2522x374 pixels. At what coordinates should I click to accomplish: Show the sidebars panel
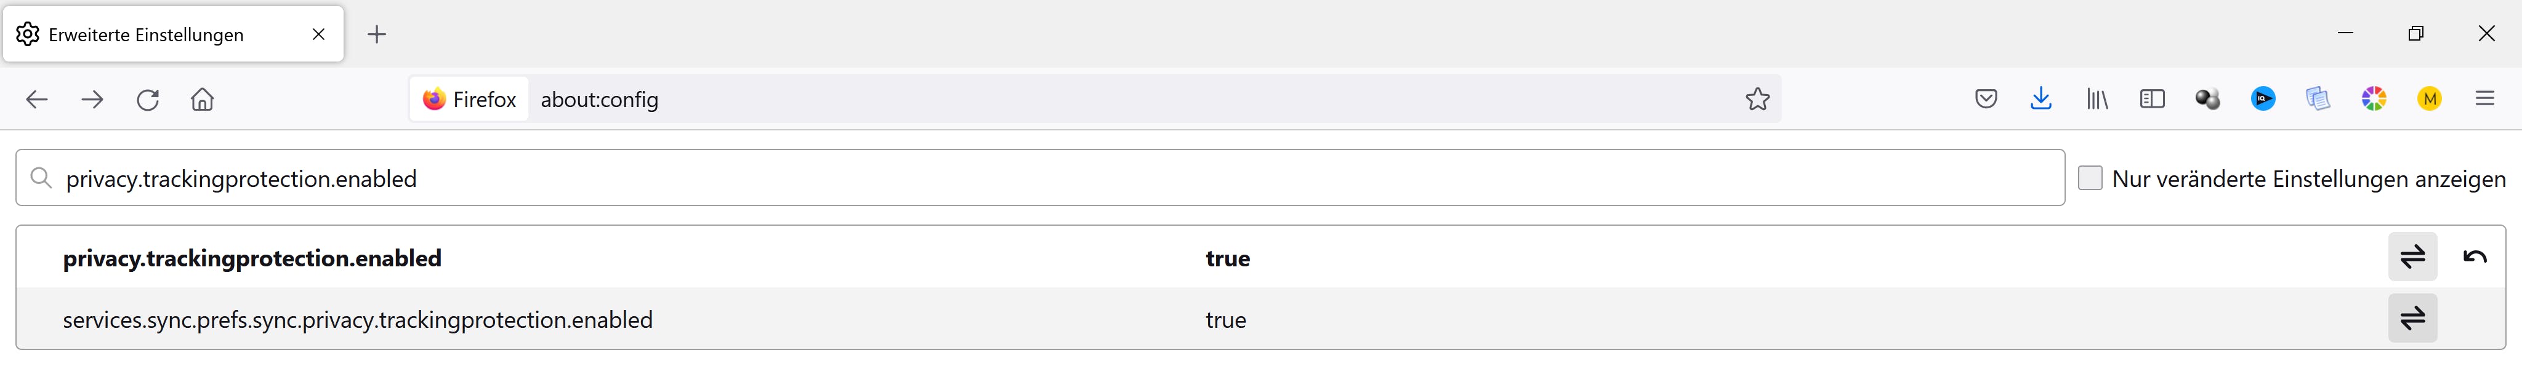tap(2152, 99)
